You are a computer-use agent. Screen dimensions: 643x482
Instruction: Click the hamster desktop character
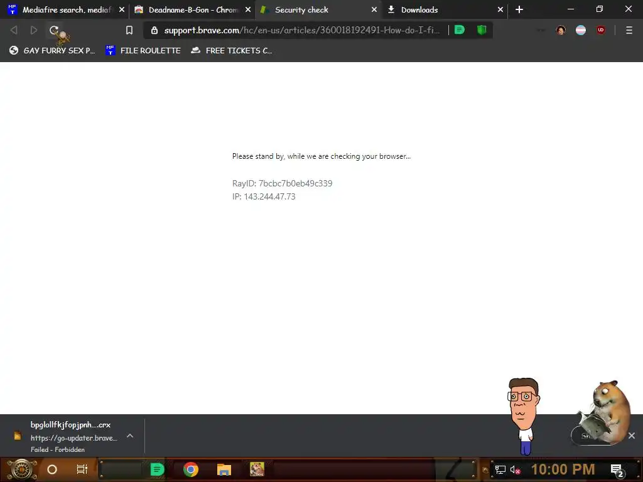(x=605, y=412)
